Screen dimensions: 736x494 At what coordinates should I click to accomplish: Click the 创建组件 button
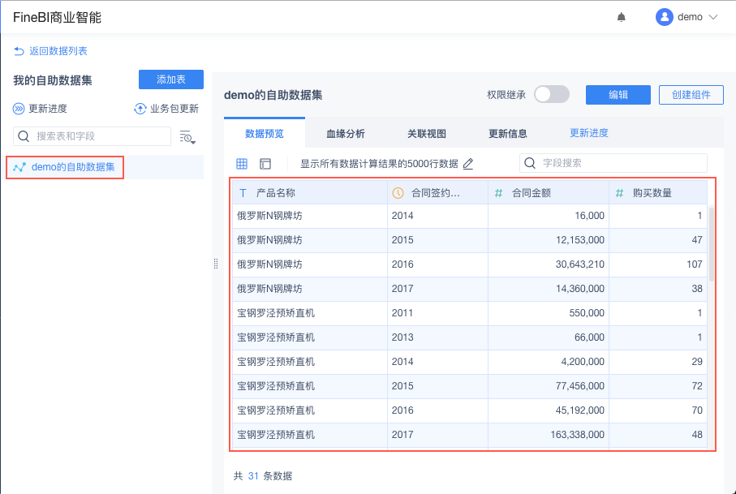click(x=691, y=95)
